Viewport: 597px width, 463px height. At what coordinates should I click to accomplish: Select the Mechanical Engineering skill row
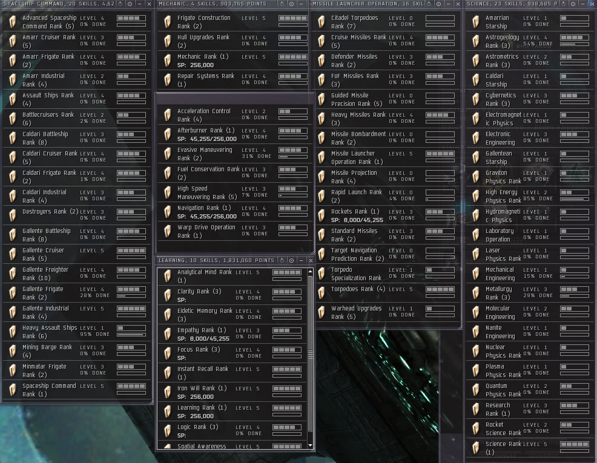coord(530,274)
